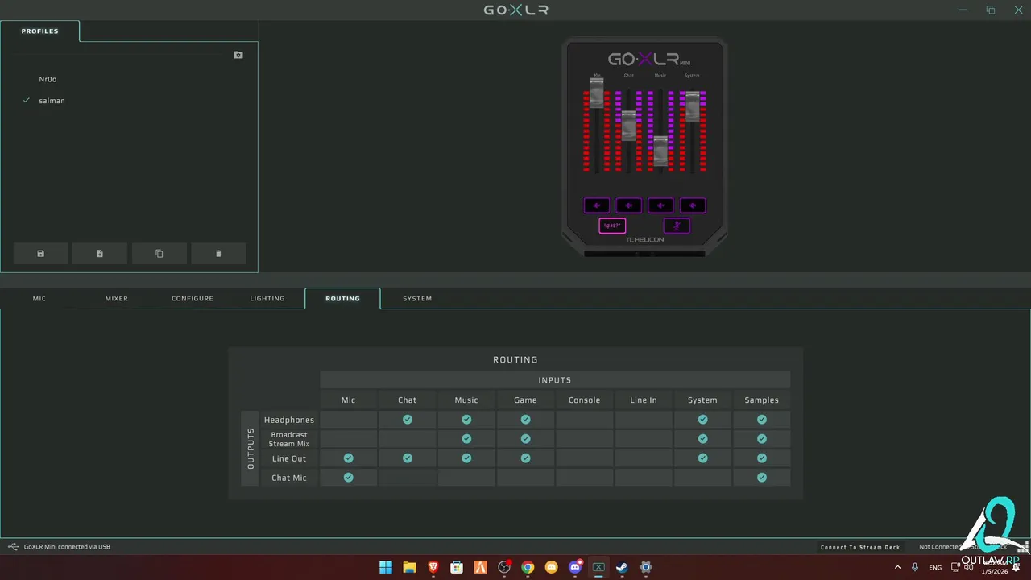Click the taskbar date and clock
This screenshot has width=1031, height=580.
click(x=995, y=567)
